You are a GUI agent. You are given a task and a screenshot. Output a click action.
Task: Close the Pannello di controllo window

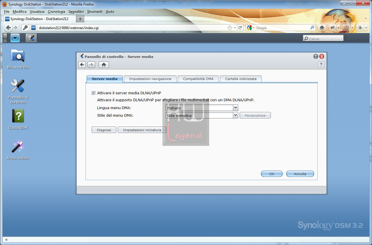(322, 56)
